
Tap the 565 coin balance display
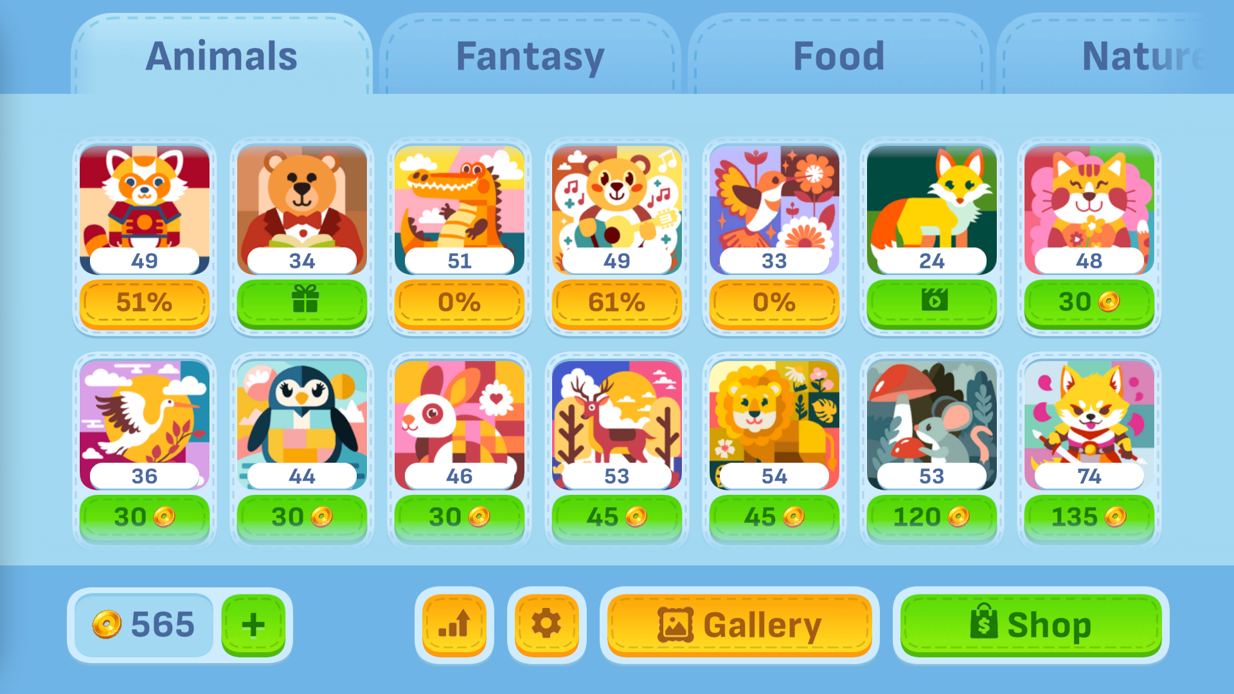(x=144, y=625)
